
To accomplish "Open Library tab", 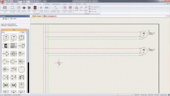I will coord(65,4).
